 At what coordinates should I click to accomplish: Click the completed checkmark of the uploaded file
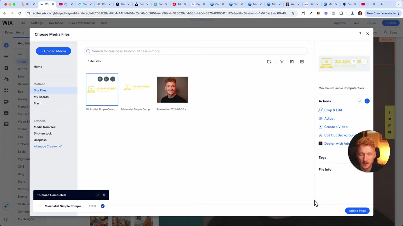pos(103,206)
